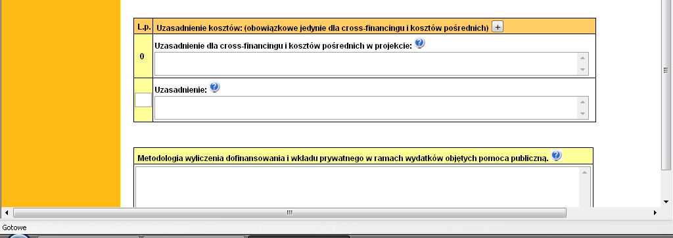Click the left arrow of horizontal scrollbar
Screen dimensions: 673x238
(x=7, y=212)
